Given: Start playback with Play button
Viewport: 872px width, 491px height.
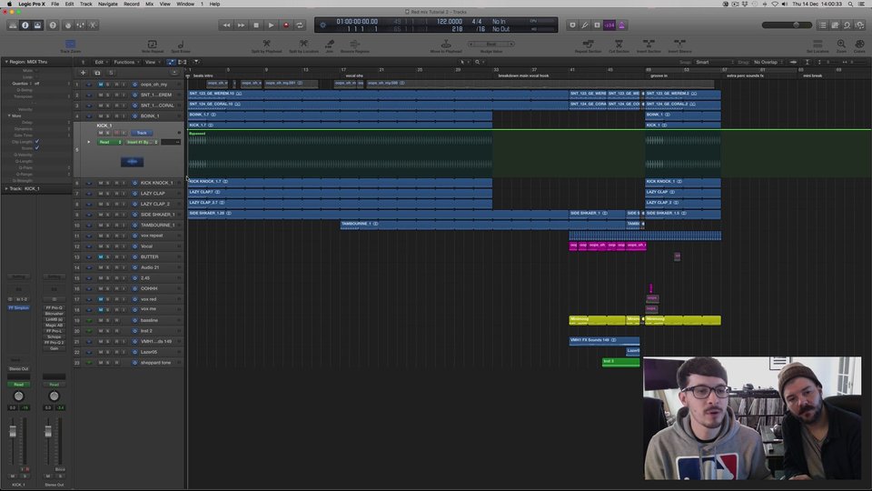Looking at the screenshot, I should (271, 25).
